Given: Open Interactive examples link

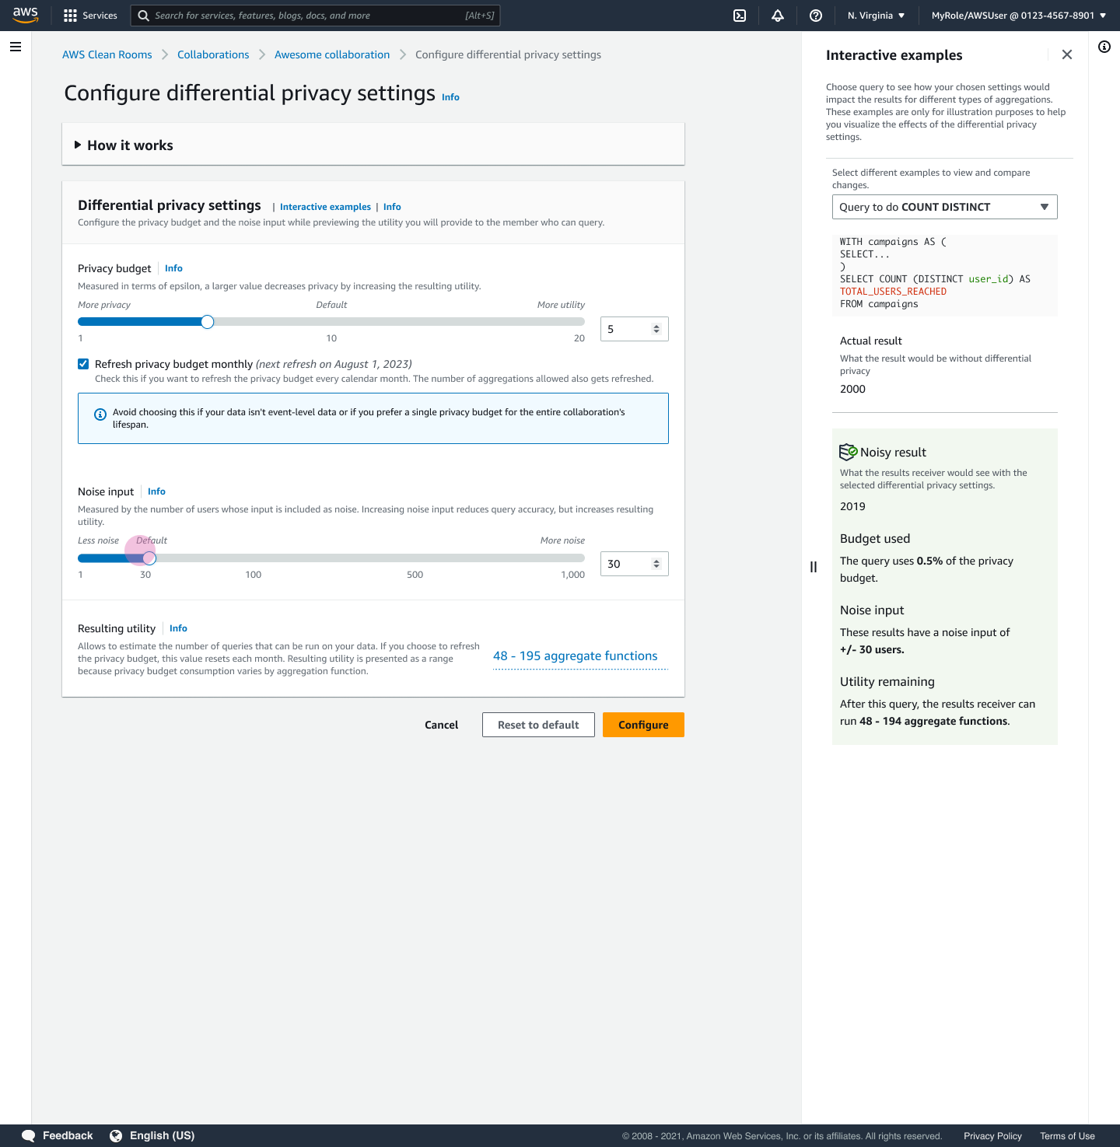Looking at the screenshot, I should [325, 207].
